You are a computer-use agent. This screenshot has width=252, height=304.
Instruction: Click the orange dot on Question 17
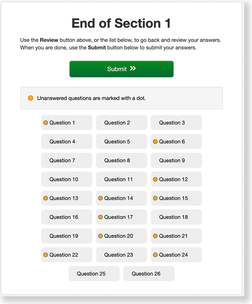point(100,217)
